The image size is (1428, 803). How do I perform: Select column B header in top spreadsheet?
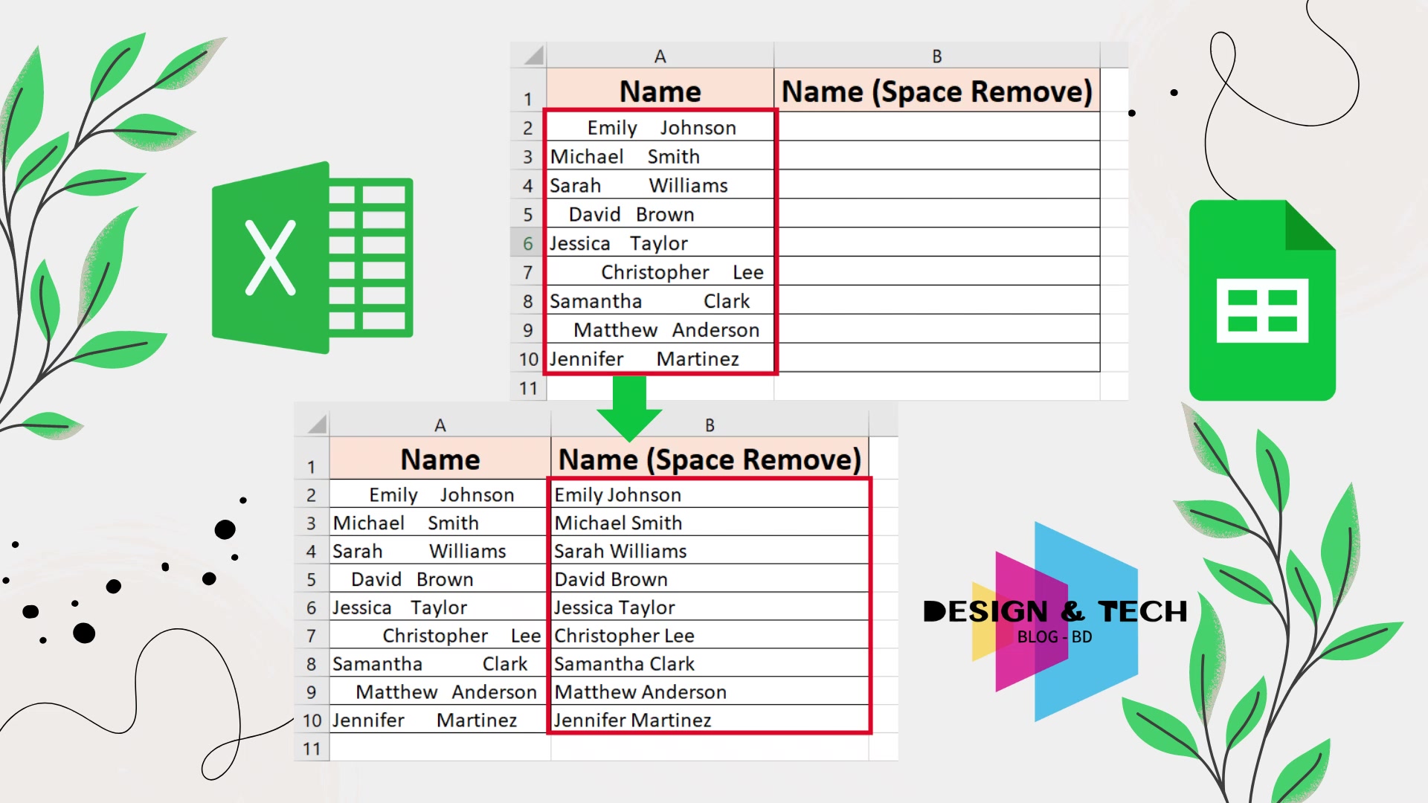936,56
